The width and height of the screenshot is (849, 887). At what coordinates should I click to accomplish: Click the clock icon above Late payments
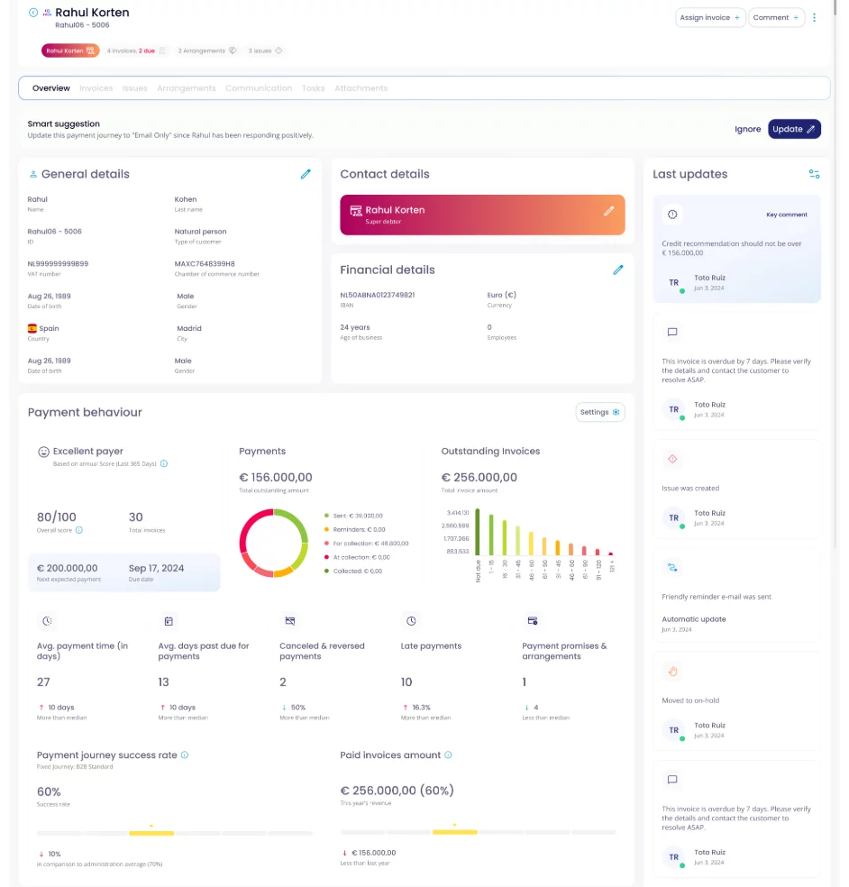tap(411, 621)
